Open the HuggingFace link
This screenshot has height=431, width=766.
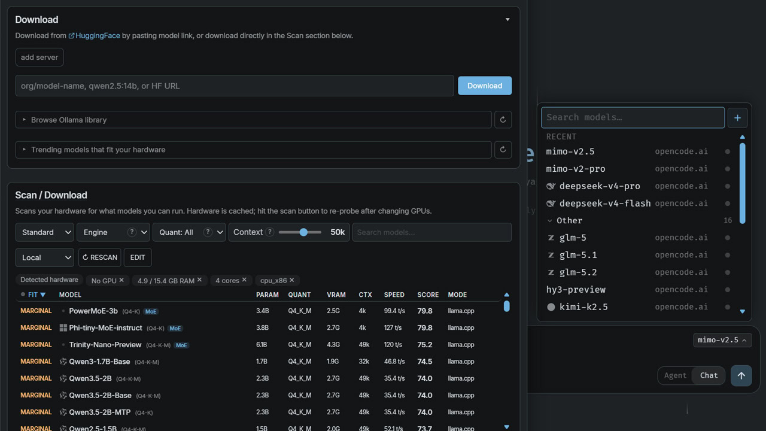coord(94,36)
